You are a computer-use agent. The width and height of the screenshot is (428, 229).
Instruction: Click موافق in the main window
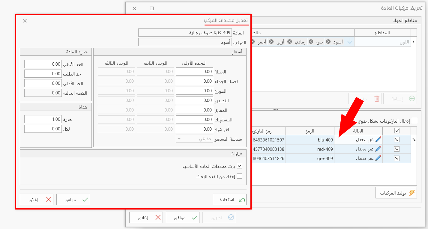coord(183,218)
